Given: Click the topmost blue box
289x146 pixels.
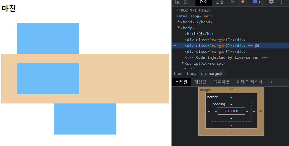Looking at the screenshot, I should [x=48, y=38].
